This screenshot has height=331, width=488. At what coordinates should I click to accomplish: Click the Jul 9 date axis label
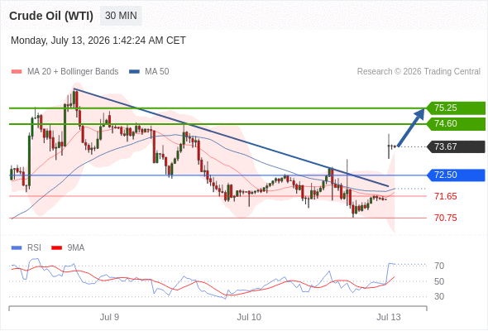pos(109,317)
